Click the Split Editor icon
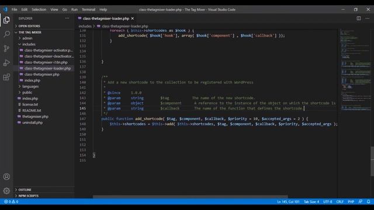 point(358,18)
